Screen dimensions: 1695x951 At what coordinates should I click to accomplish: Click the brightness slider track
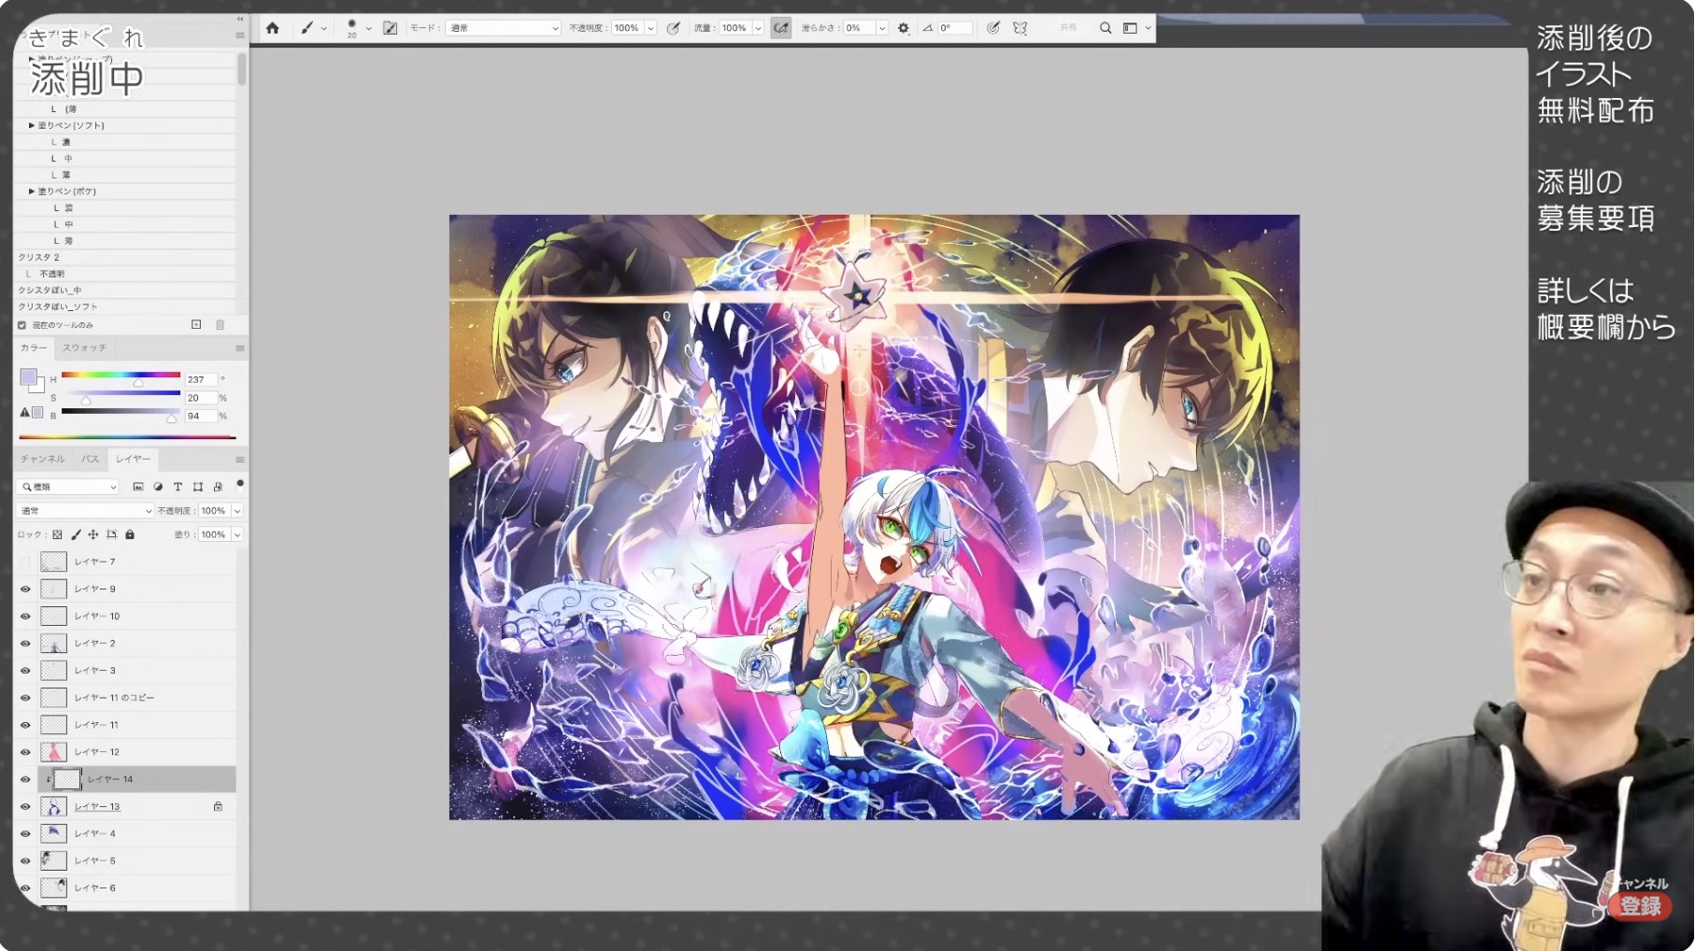pos(121,411)
